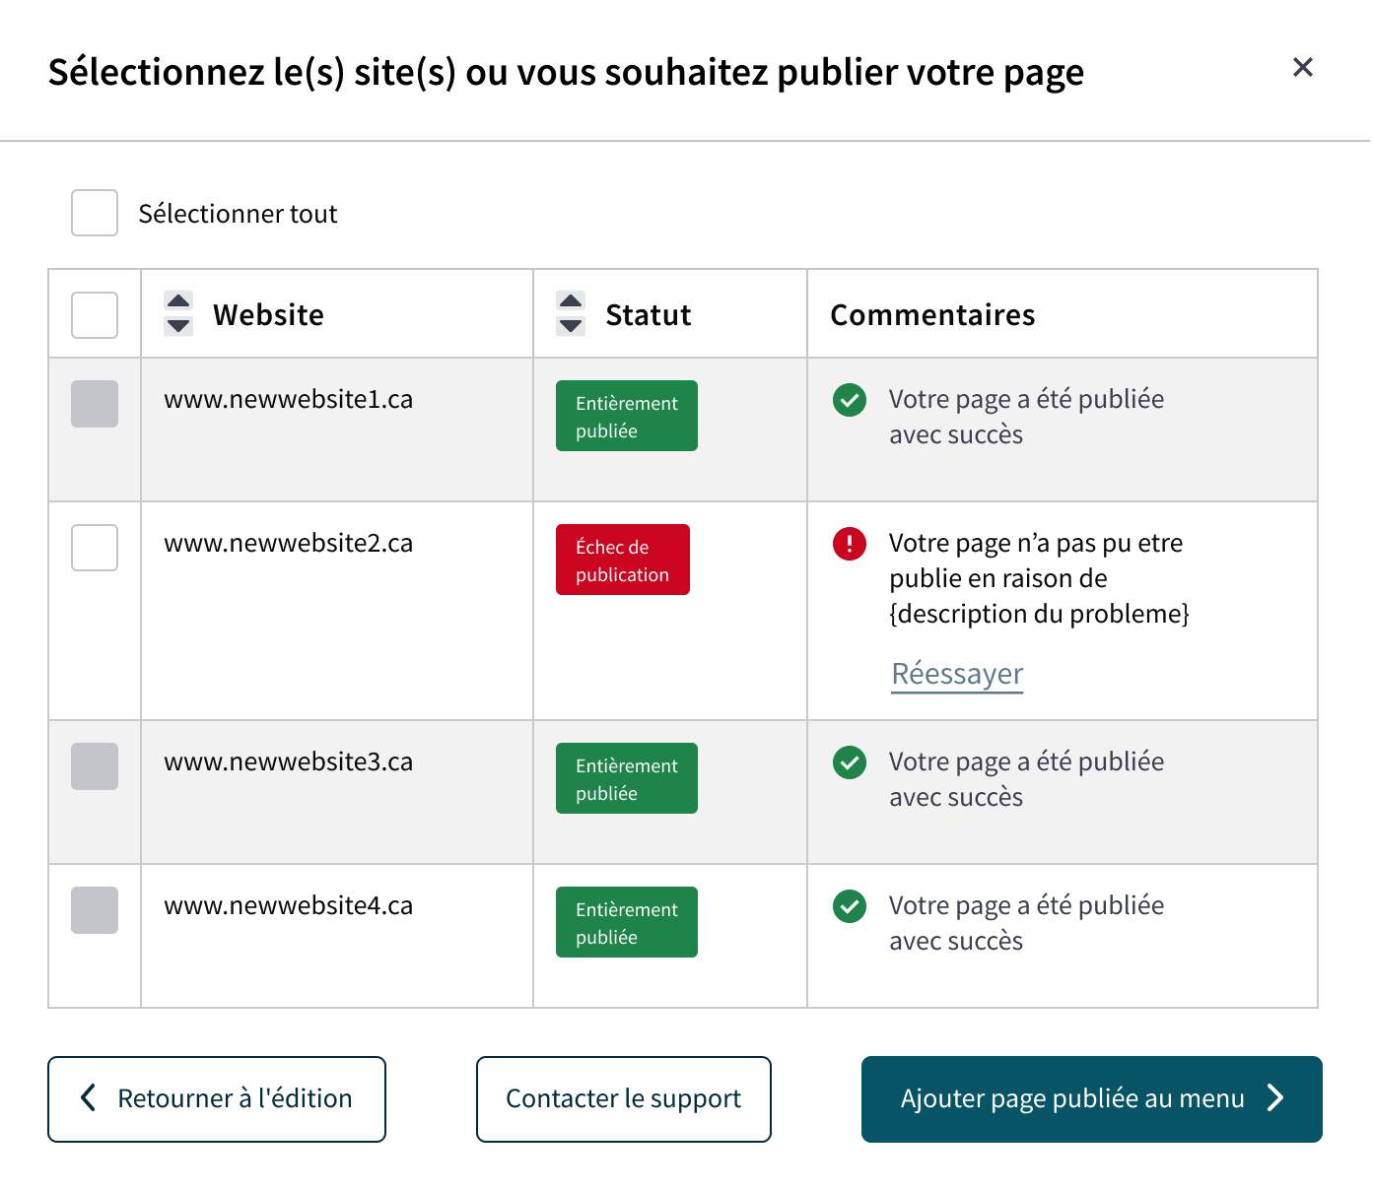
Task: Click the Réessayer link
Action: pyautogui.click(x=957, y=674)
